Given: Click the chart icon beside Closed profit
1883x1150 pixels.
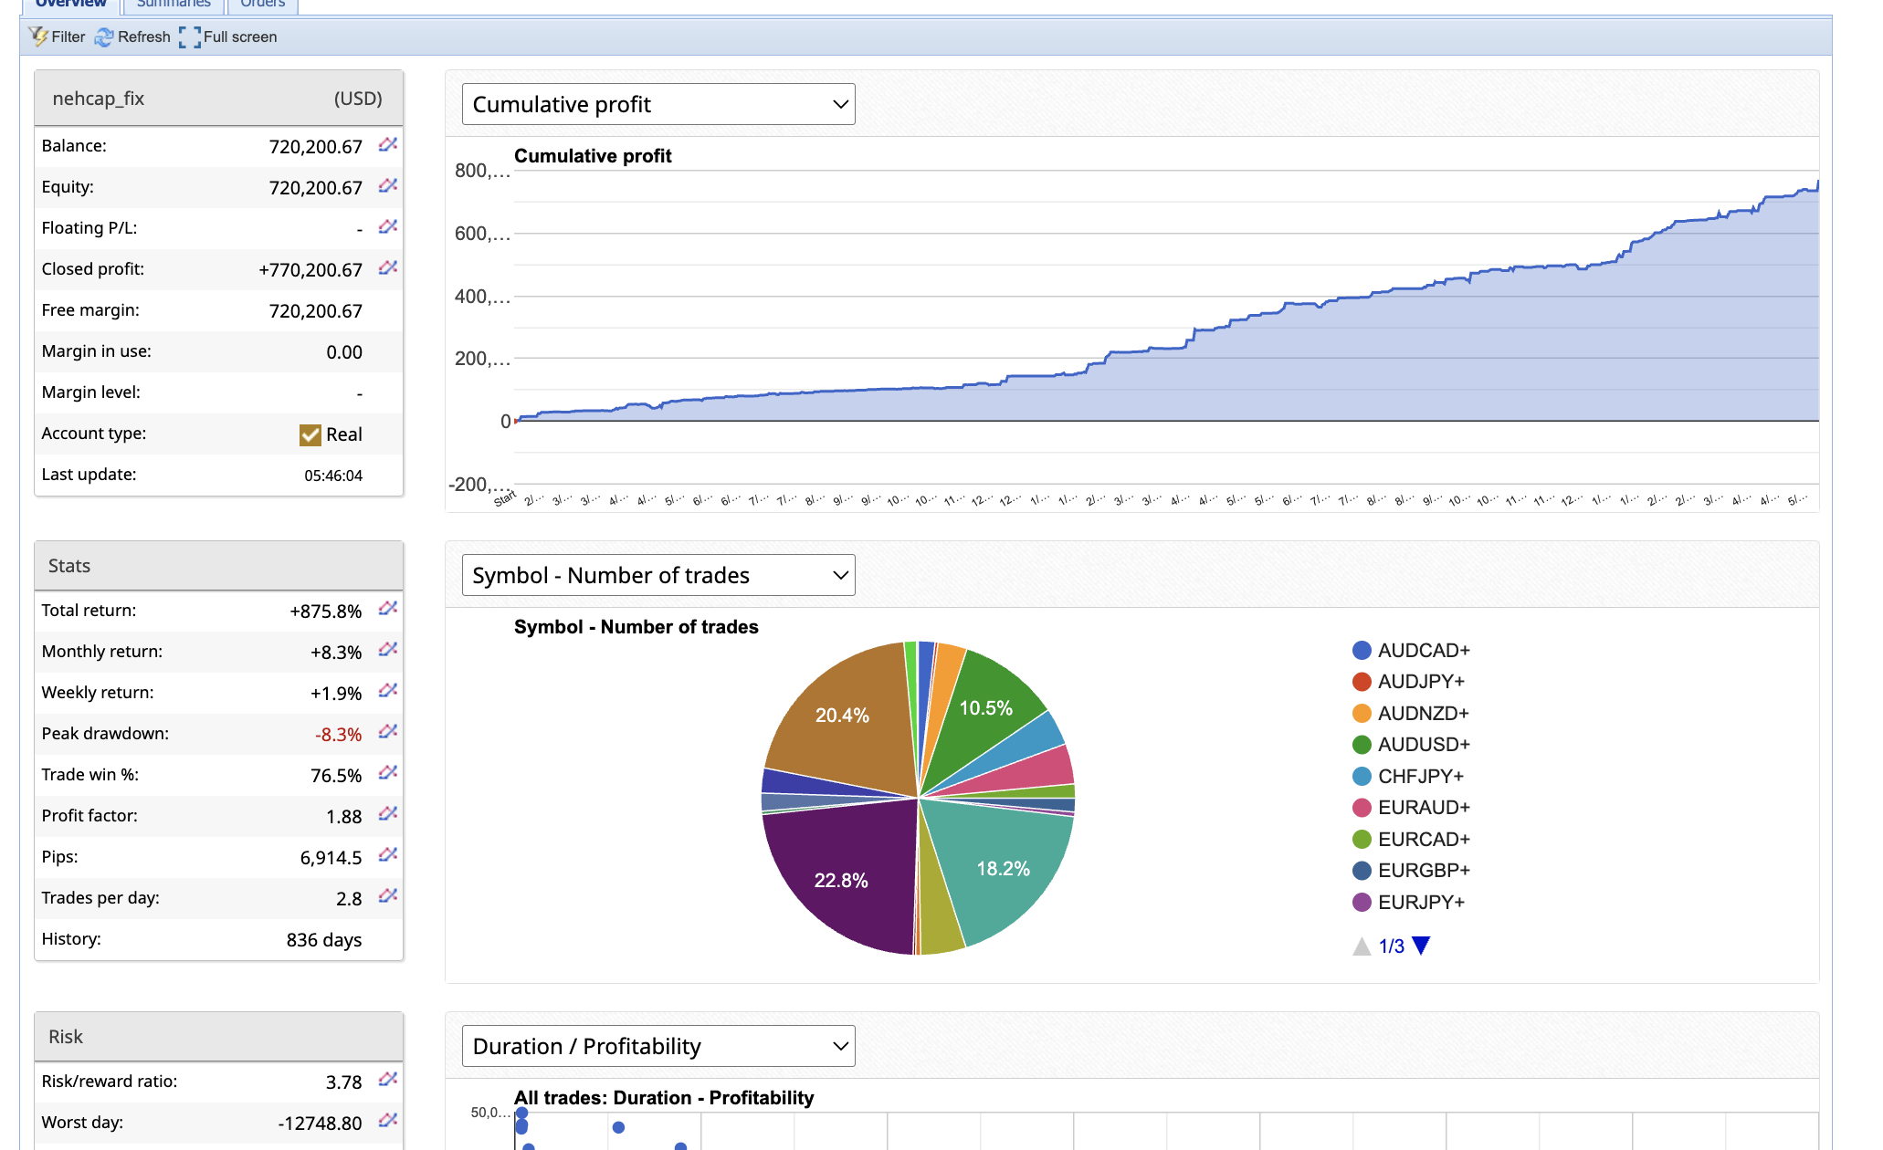Looking at the screenshot, I should pyautogui.click(x=388, y=268).
